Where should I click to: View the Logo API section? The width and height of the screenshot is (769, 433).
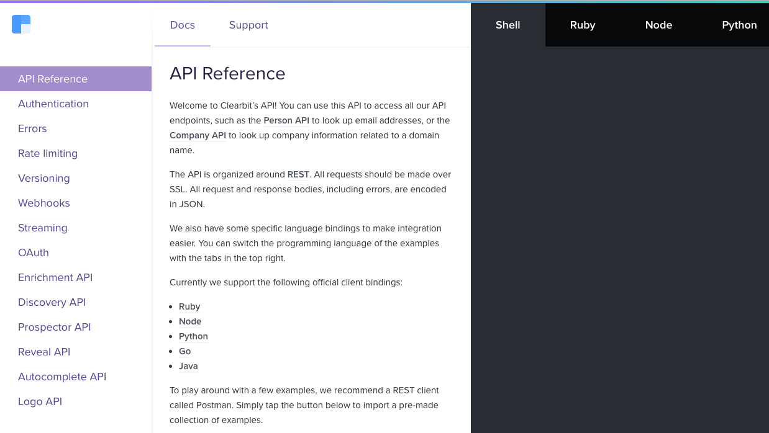tap(40, 401)
